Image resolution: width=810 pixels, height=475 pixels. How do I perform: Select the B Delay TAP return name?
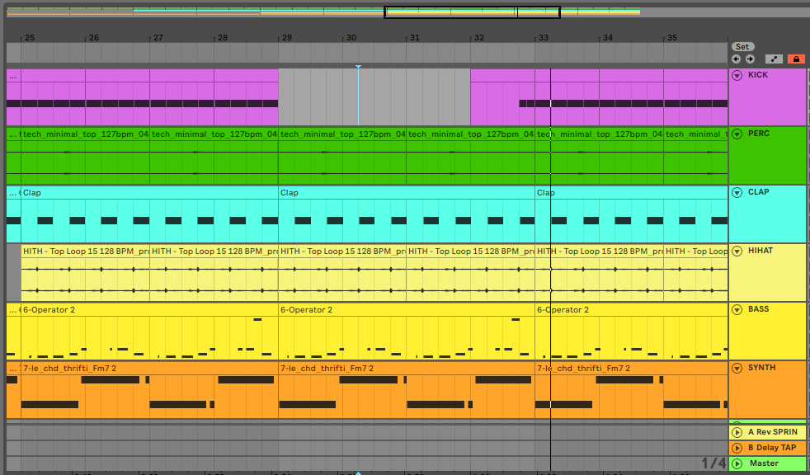(x=772, y=448)
